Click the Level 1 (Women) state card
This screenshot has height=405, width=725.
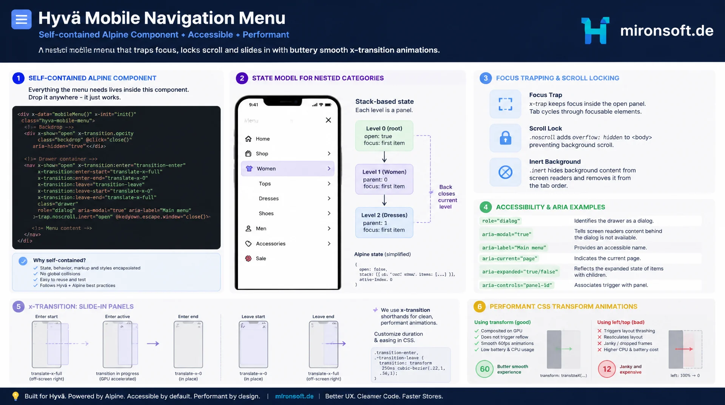[384, 179]
